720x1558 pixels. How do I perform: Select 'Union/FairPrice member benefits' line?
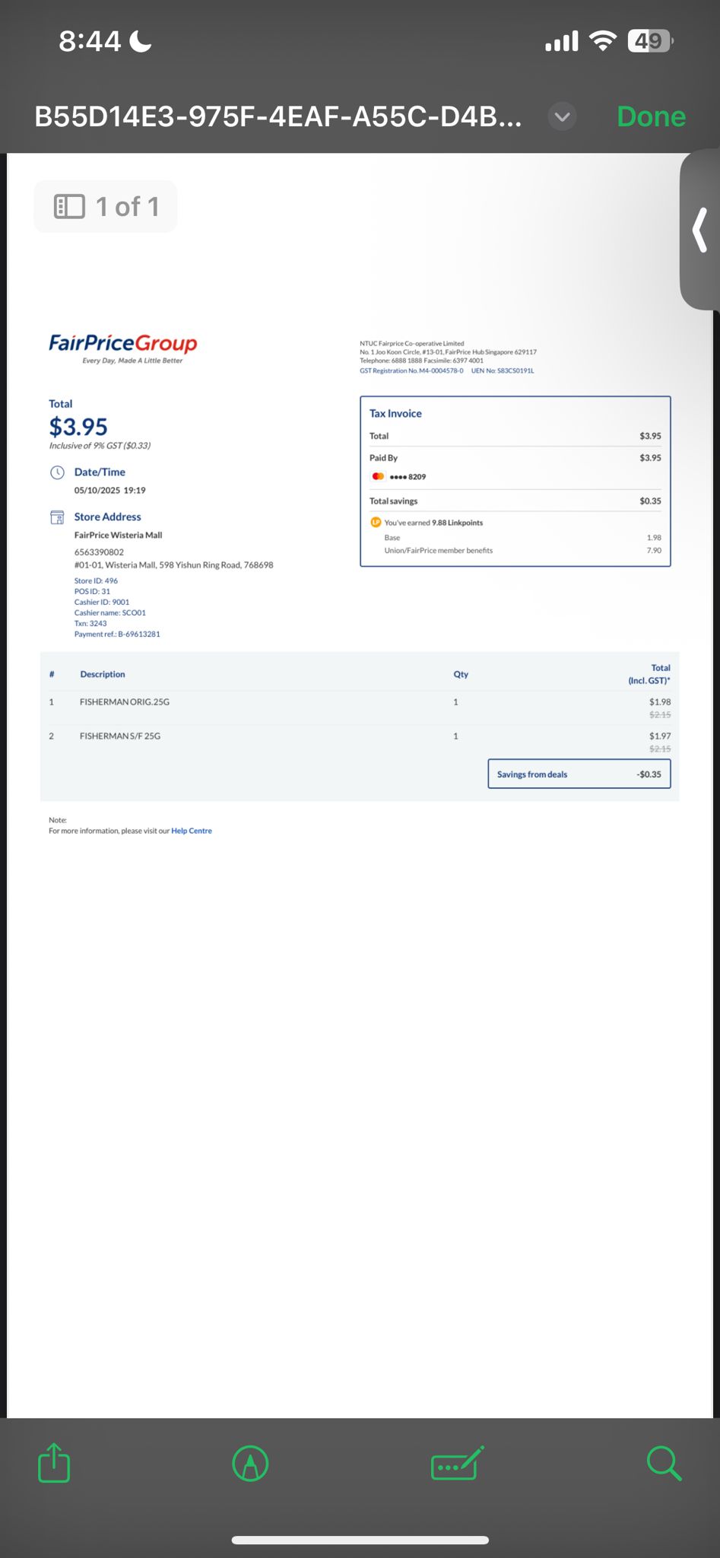[438, 551]
